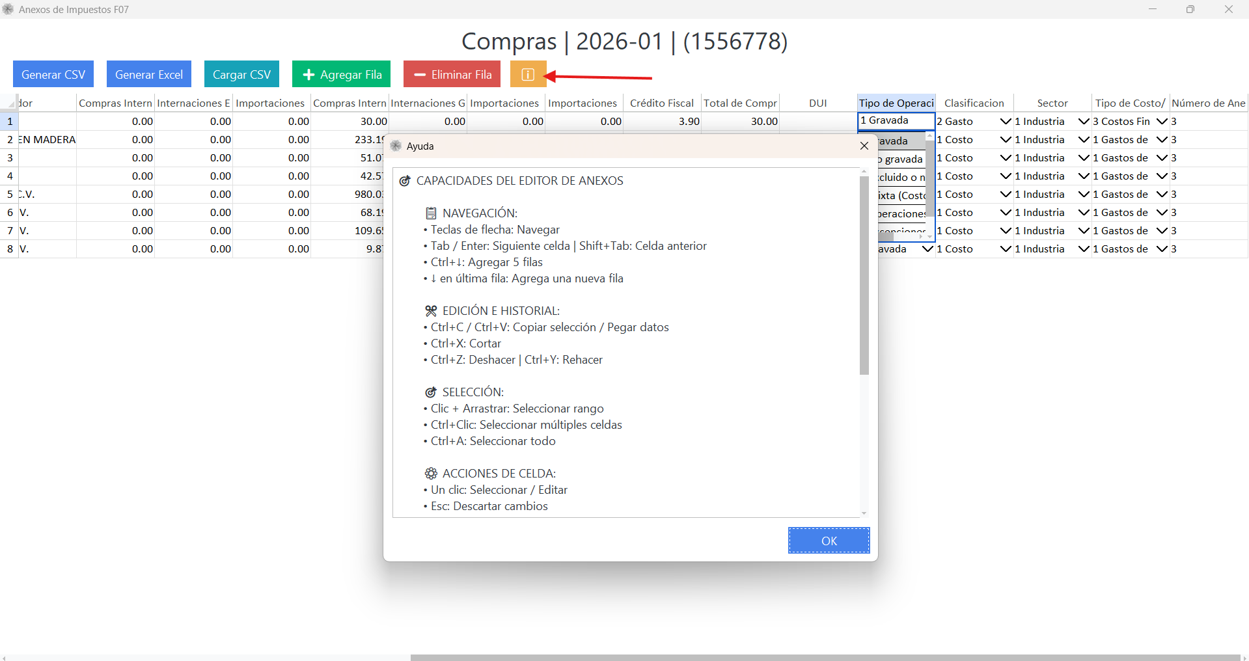The width and height of the screenshot is (1249, 661).
Task: Click the main window left scroll arrow
Action: (4, 657)
